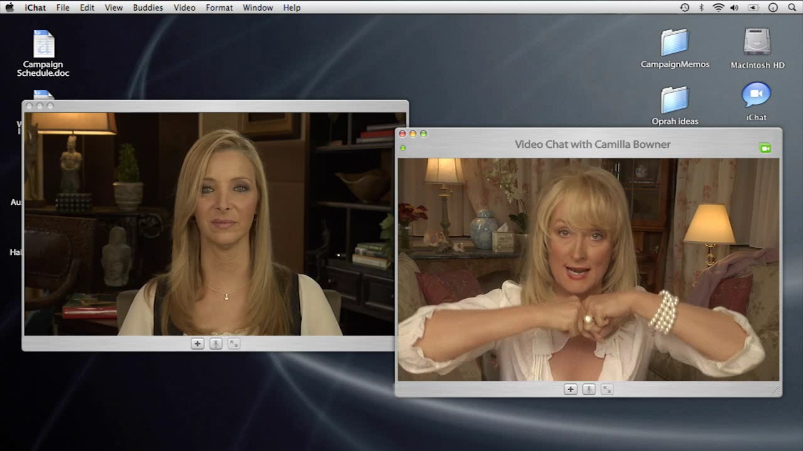803x451 pixels.
Task: Mute microphone in the Camilla Bowner chat
Action: [588, 390]
